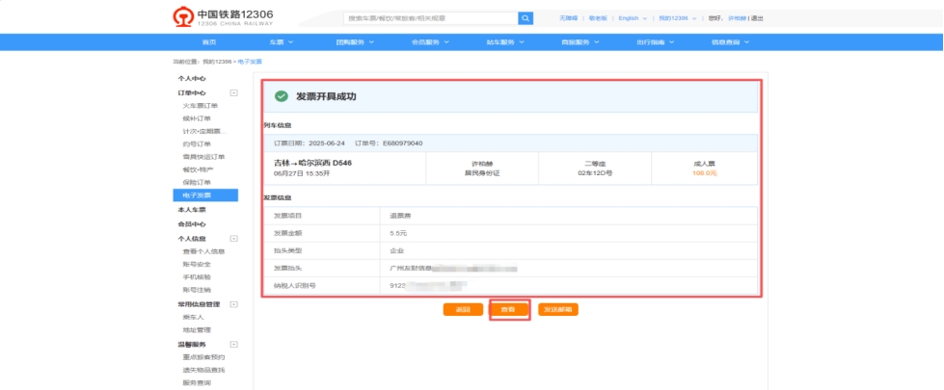Screen dimensions: 944x390
Task: Open 保险订单 in the sidebar
Action: (x=197, y=182)
